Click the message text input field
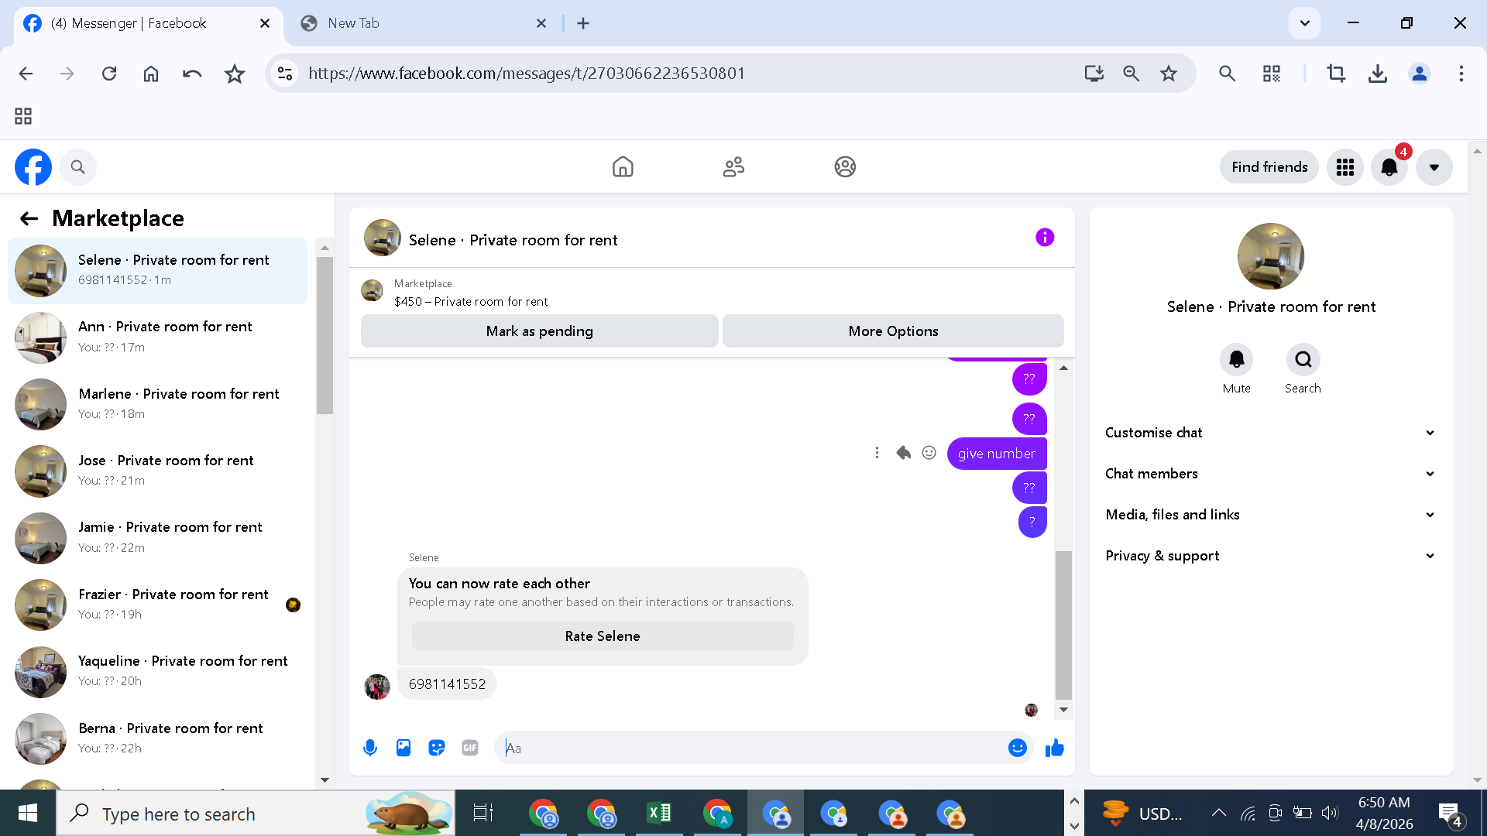Image resolution: width=1487 pixels, height=836 pixels. 751,748
